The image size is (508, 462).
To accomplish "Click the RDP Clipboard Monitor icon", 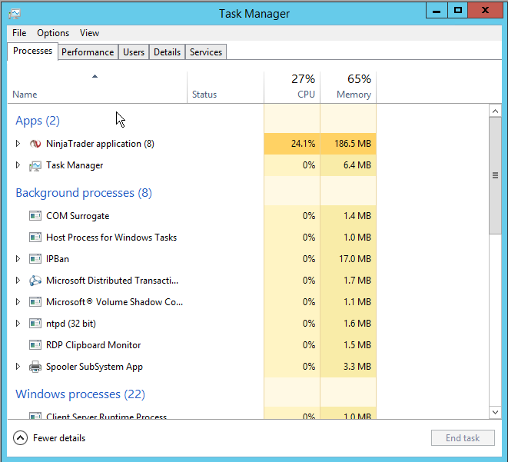I will 35,345.
